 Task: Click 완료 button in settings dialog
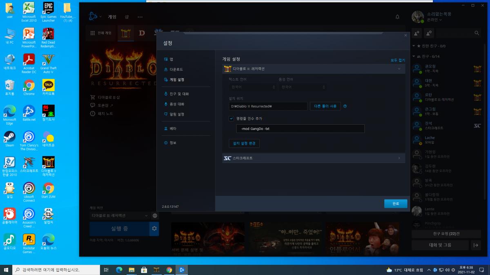point(396,203)
